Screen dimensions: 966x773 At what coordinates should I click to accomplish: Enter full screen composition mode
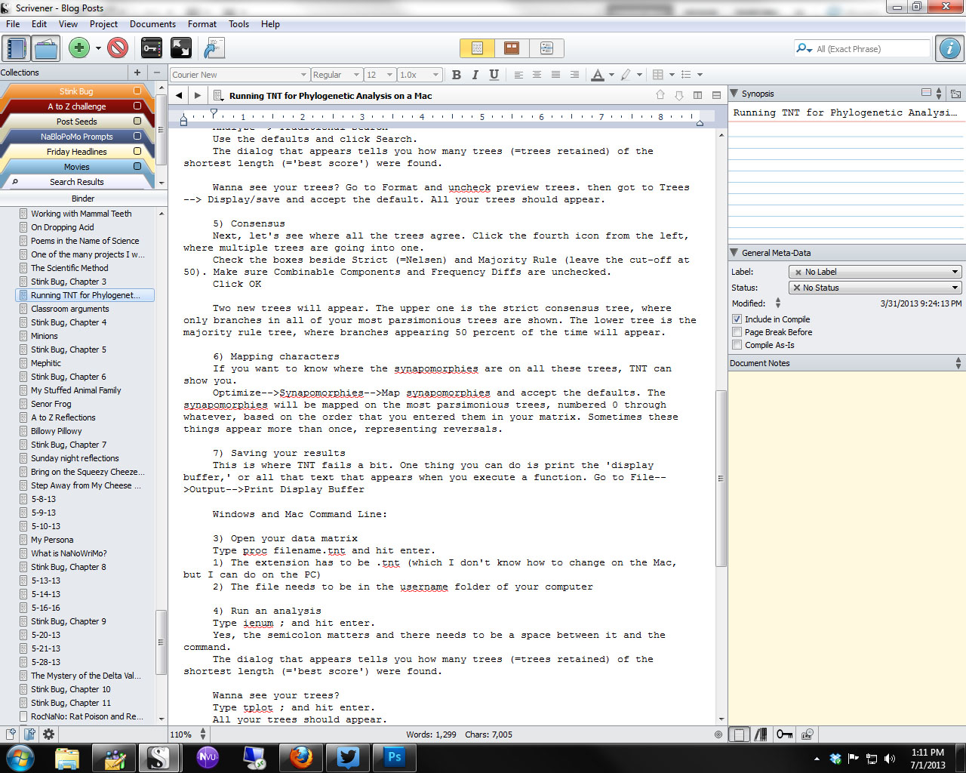181,48
